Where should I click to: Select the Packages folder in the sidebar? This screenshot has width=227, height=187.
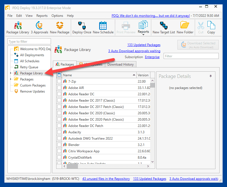coord(27,79)
